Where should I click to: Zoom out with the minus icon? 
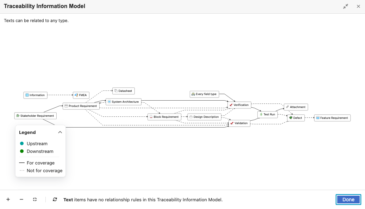point(21,200)
